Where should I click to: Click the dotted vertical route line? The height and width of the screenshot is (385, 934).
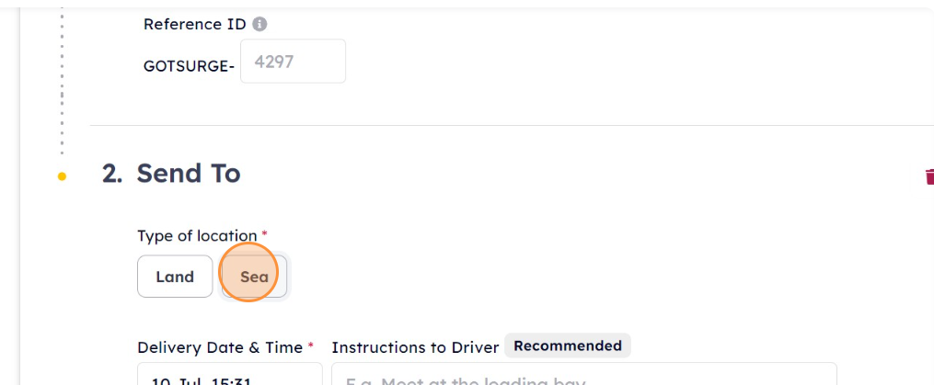(62, 82)
